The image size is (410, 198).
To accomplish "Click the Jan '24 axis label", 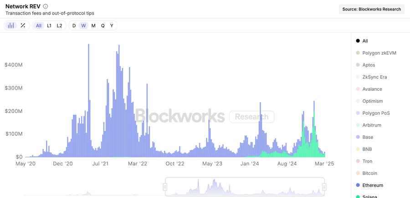I will [250, 164].
